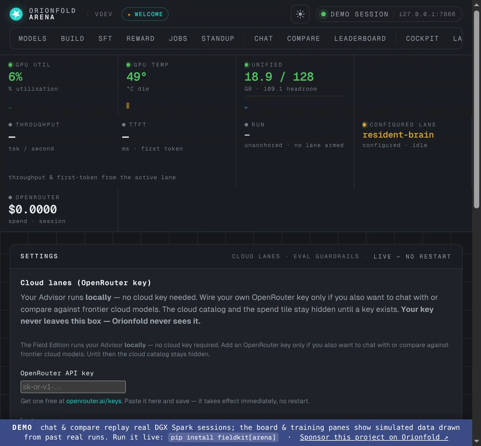The image size is (481, 446).
Task: Click the OpenRouter $0.0000 spend value
Action: (33, 209)
